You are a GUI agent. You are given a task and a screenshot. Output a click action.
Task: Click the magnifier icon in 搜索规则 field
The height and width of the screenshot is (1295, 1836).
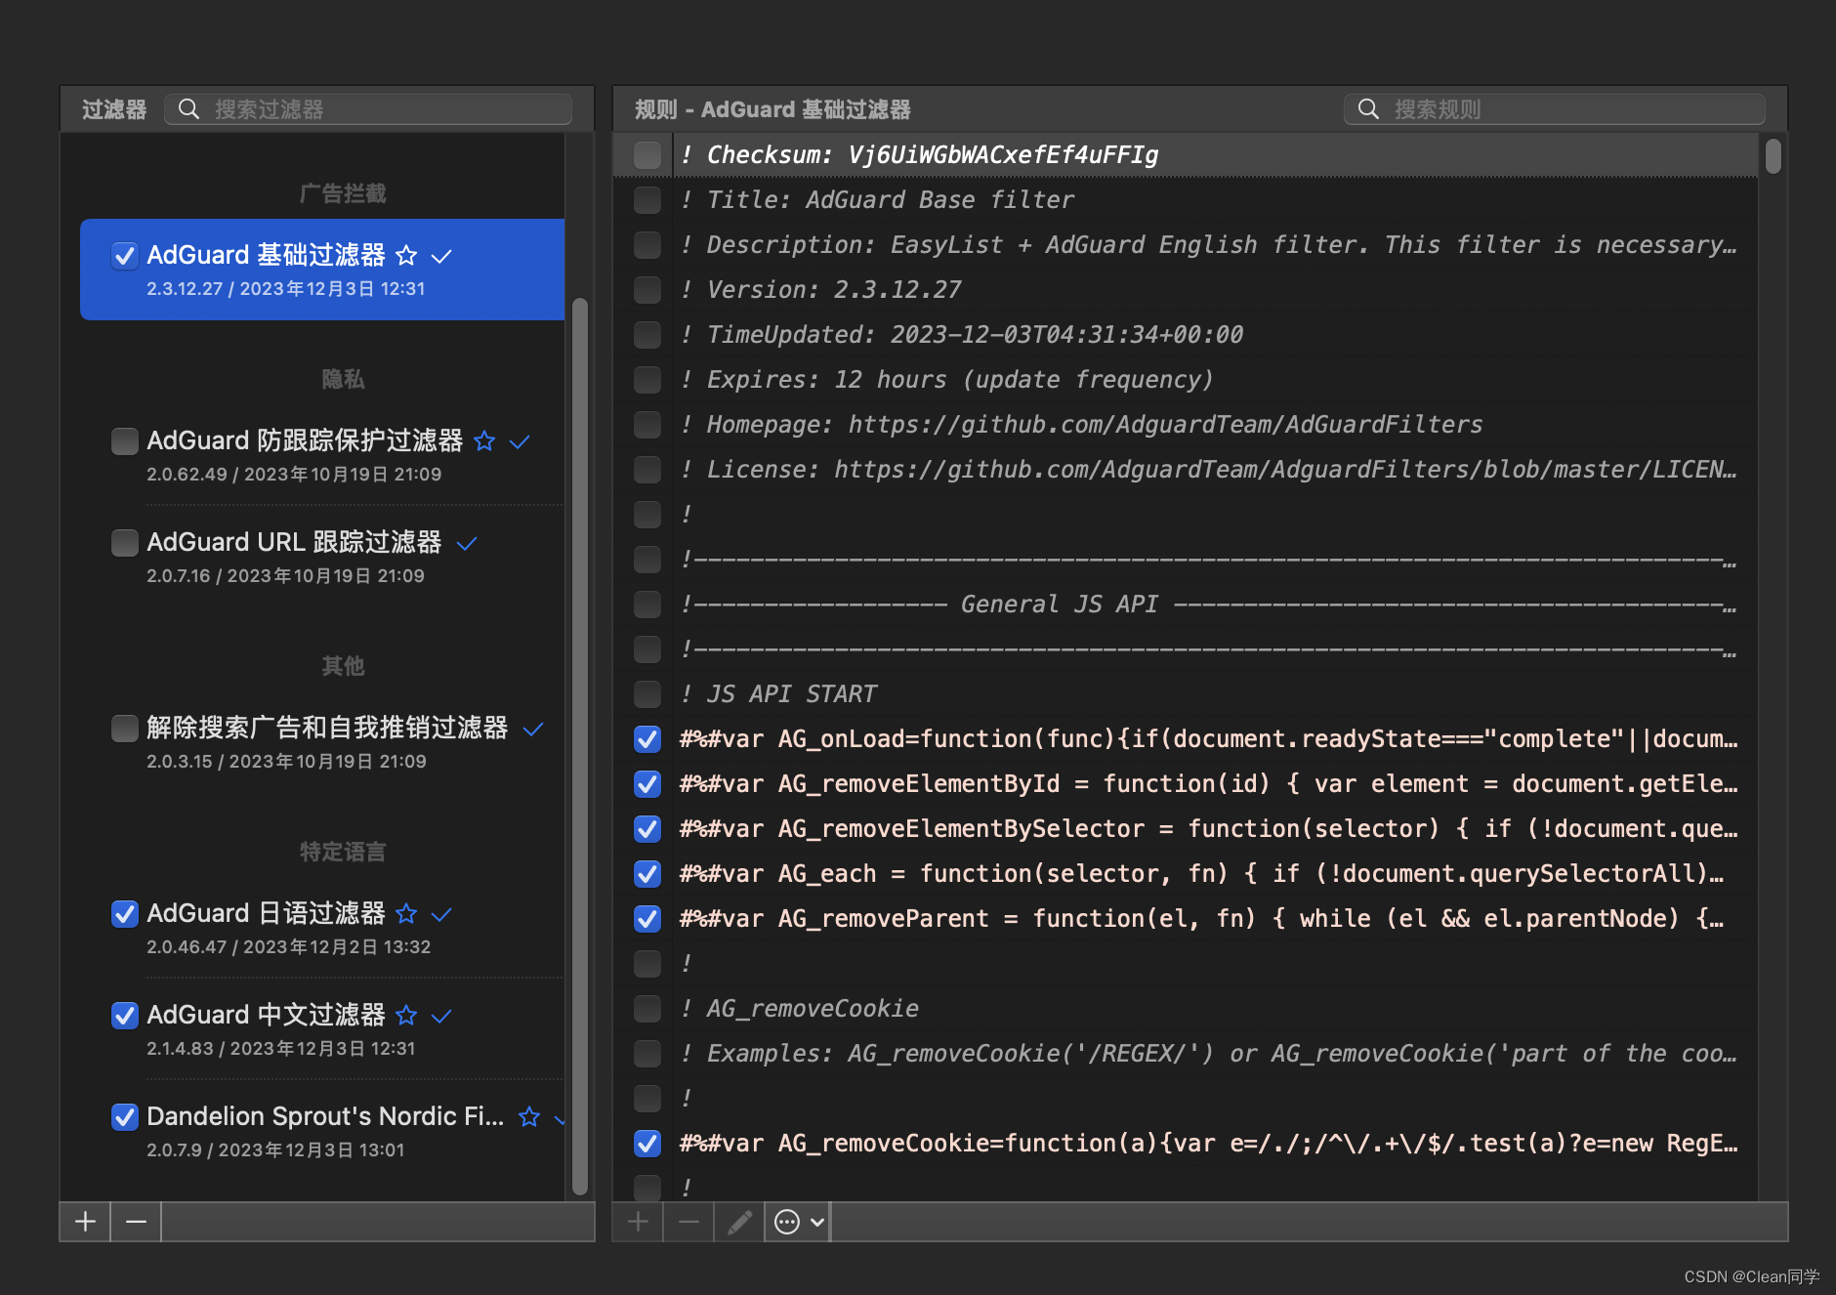coord(1368,109)
